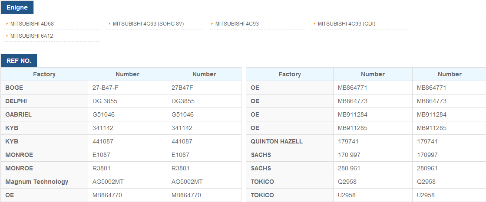Screen dimensions: 486x202
Task: Click the orange arrow beside MITSUBISHI 6A12
Action: pyautogui.click(x=7, y=36)
